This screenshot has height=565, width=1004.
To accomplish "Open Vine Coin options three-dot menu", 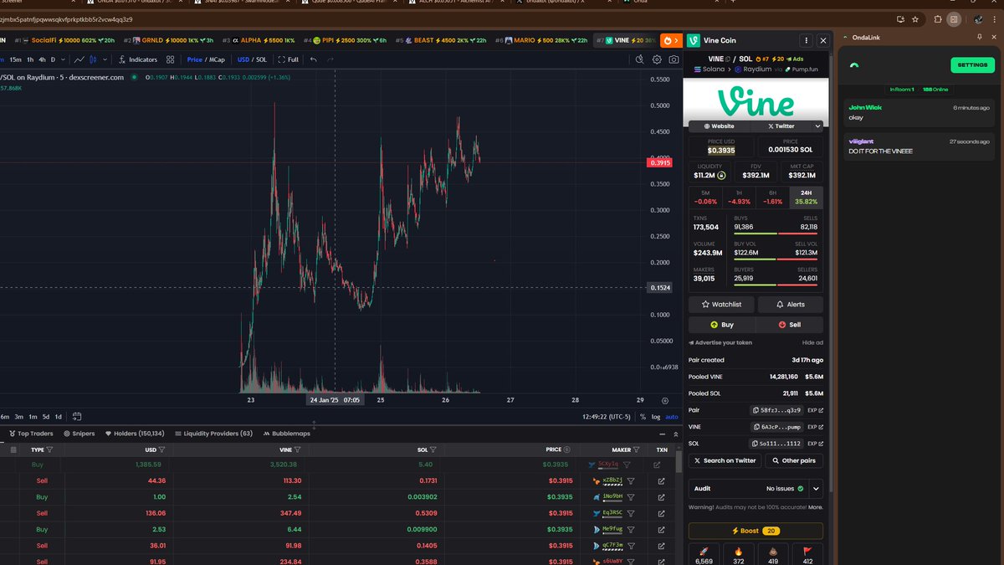I will coord(806,40).
